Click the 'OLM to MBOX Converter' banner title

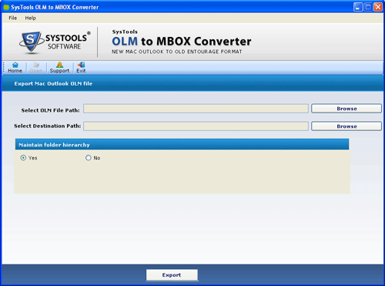coord(182,42)
